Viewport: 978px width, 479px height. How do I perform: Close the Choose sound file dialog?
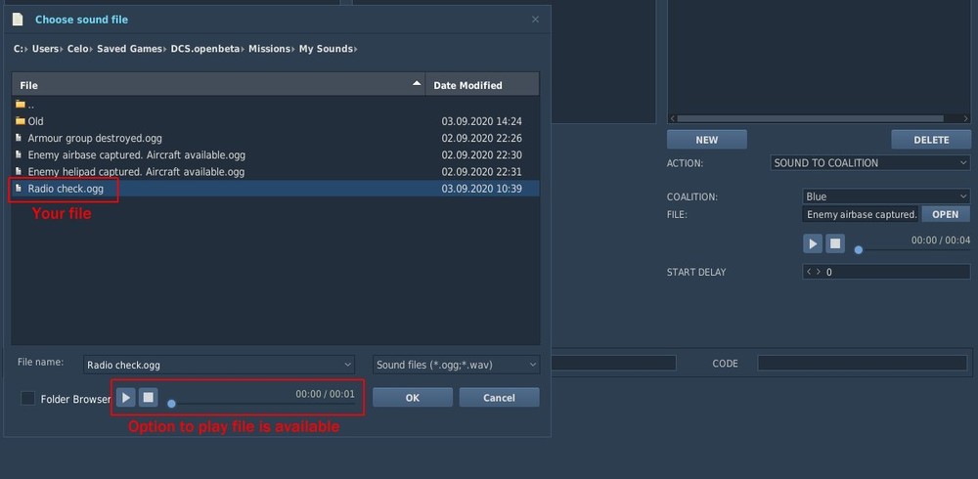[x=535, y=20]
